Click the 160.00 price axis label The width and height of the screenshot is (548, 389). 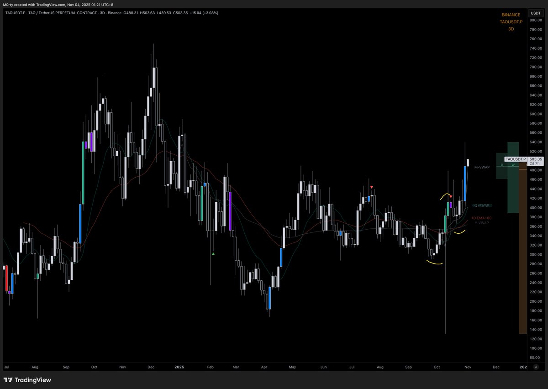[535, 320]
